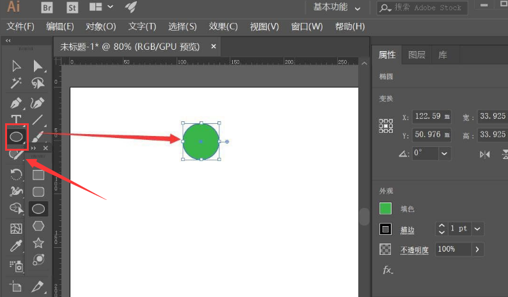
Task: Click the green fill color swatch
Action: coord(385,209)
